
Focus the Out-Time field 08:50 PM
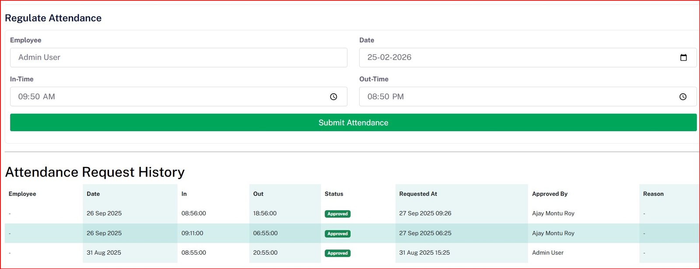pyautogui.click(x=516, y=97)
